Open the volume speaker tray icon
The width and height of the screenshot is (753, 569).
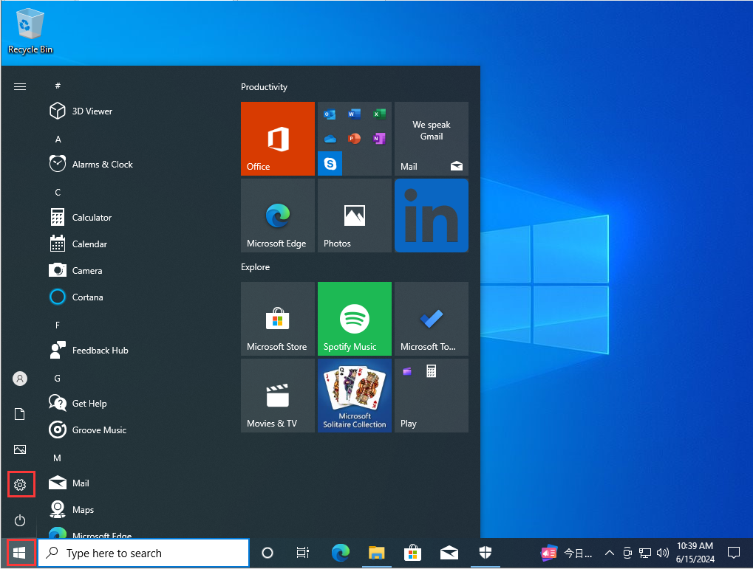click(x=663, y=554)
